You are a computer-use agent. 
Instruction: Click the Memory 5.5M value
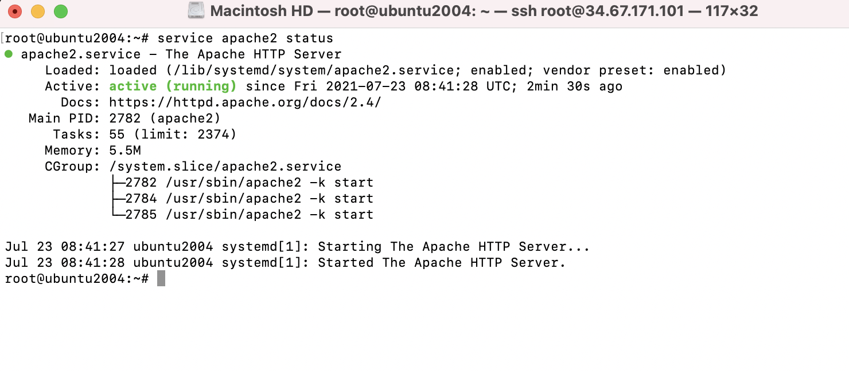124,151
